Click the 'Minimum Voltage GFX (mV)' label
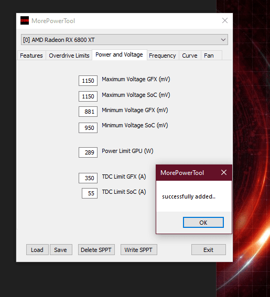 [x=135, y=110]
